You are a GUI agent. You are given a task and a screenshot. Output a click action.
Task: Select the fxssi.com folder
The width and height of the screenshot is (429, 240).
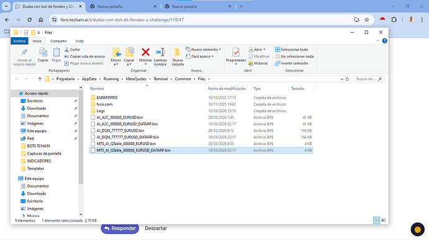(x=104, y=104)
